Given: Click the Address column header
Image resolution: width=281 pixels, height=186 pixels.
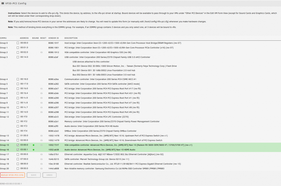Looking at the screenshot, I should [24, 38].
